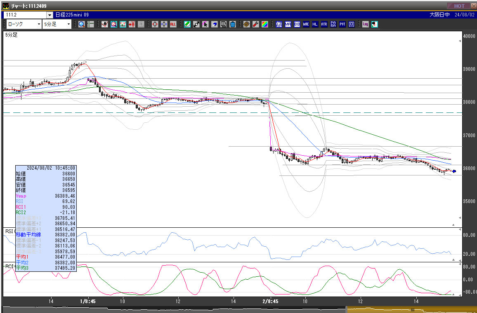
Task: Click the magnifier icon with red number 2
Action: 114,24
